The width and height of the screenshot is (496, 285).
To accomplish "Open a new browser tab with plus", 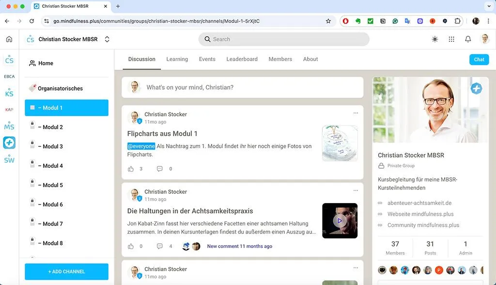I will (x=118, y=6).
